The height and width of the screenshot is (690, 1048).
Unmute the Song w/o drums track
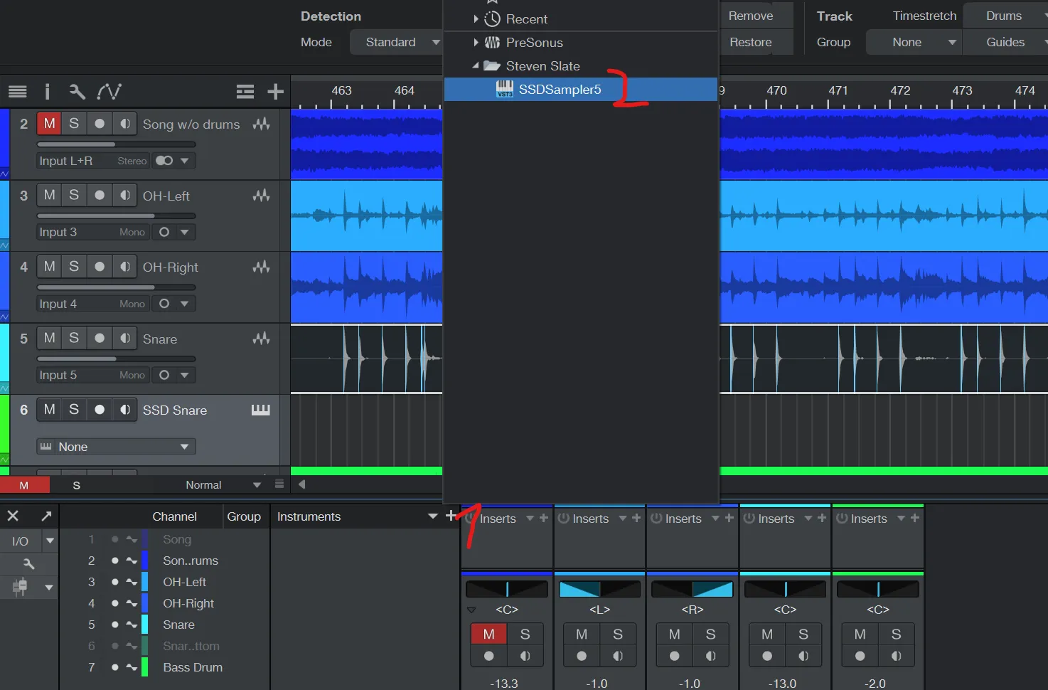point(49,124)
